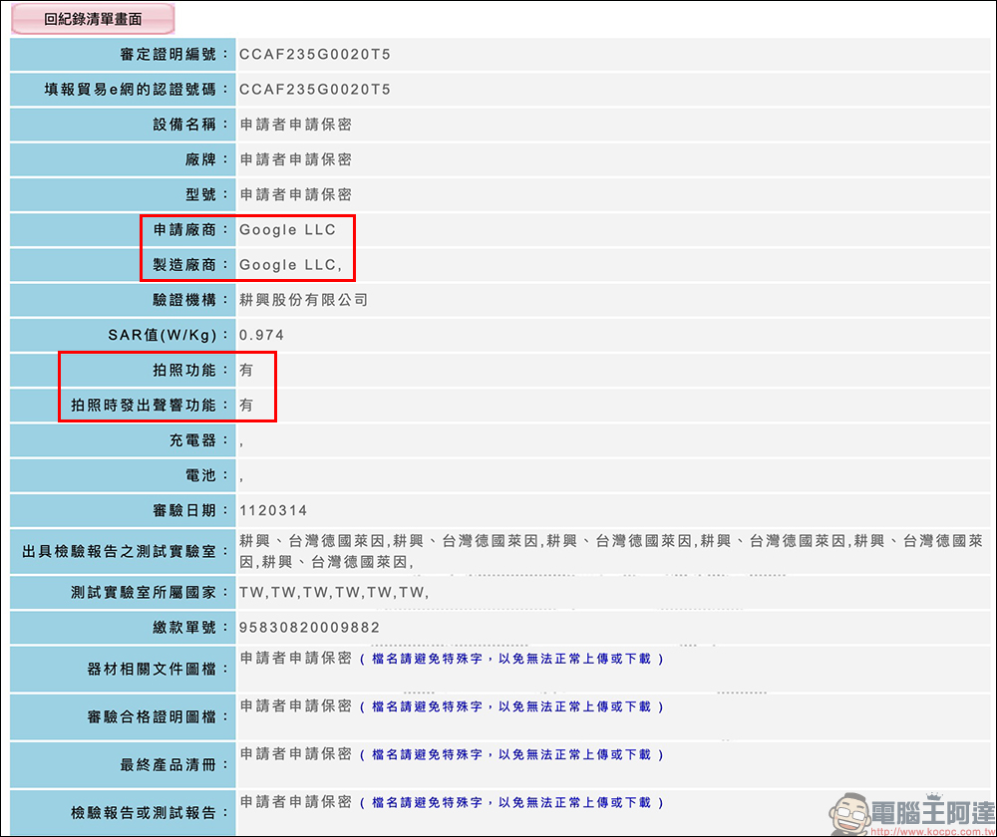The height and width of the screenshot is (837, 997).
Task: Select the 填報貿易e網的認證號碼 value CCAF235G0020T5
Action: (315, 90)
